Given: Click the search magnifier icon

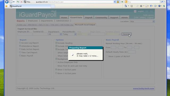Looking at the screenshot, I should (162, 2).
